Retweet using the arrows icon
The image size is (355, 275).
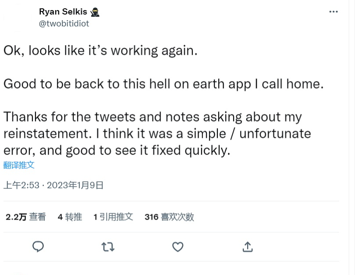108,247
